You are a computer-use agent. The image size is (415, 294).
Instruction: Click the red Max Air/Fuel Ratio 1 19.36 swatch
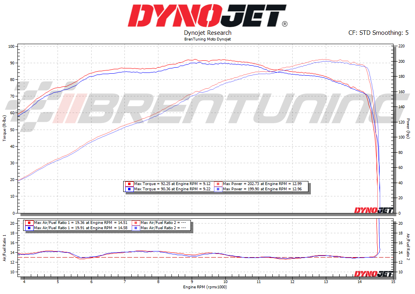click(29, 223)
